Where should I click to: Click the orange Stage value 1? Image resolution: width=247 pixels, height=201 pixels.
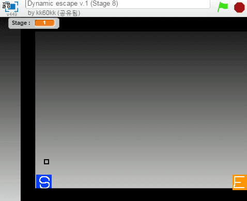pos(44,23)
